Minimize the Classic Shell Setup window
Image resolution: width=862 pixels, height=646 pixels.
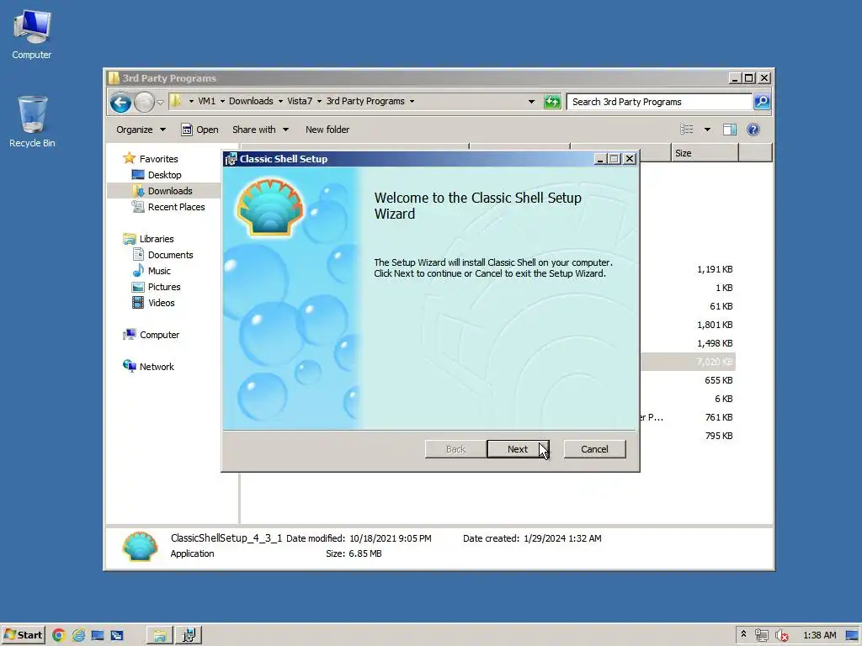[599, 159]
